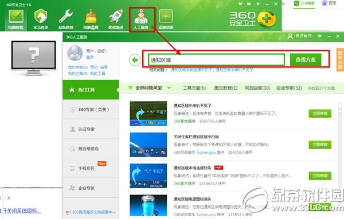The height and width of the screenshot is (219, 344).
Task: Click the Windows flag icon beside 企业专区
Action: pos(72,188)
